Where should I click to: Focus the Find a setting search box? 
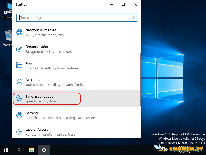coord(77,18)
